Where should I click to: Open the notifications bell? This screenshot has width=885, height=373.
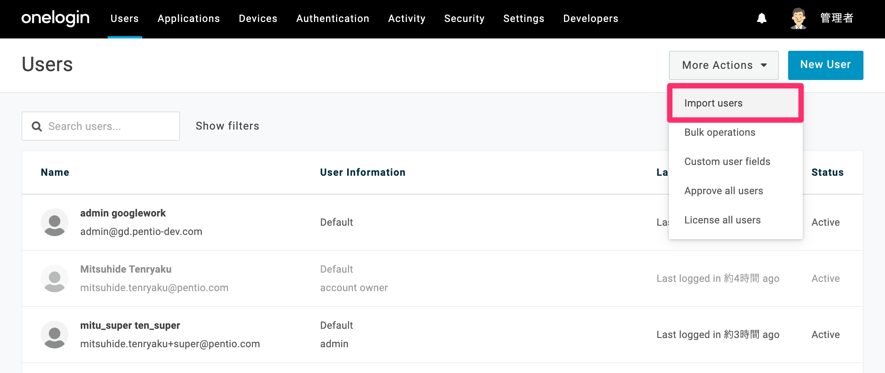tap(762, 18)
